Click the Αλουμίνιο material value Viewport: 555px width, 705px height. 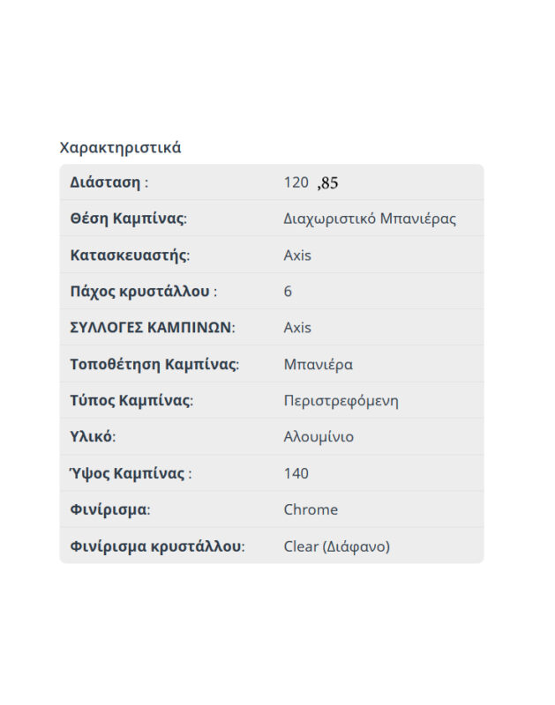(x=319, y=437)
